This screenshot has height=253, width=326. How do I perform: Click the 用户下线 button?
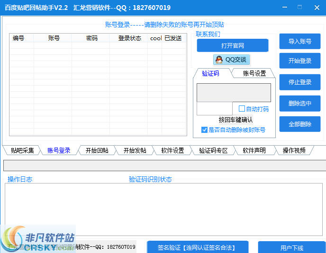coord(292,247)
